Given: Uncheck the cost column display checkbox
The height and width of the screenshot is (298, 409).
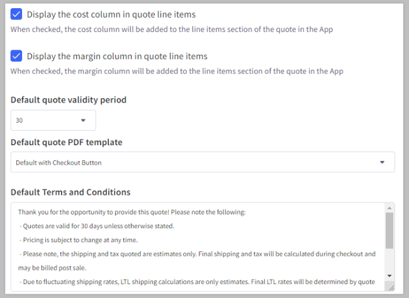Looking at the screenshot, I should point(16,14).
